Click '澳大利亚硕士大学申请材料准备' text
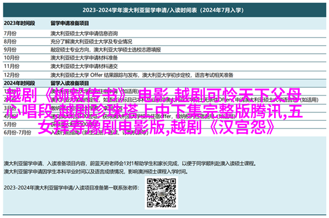Image resolution: width=329 pixels, height=218 pixels. (84, 58)
